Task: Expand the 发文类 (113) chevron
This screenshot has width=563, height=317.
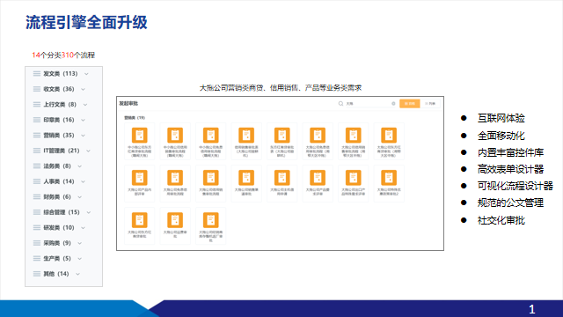Action: 86,74
